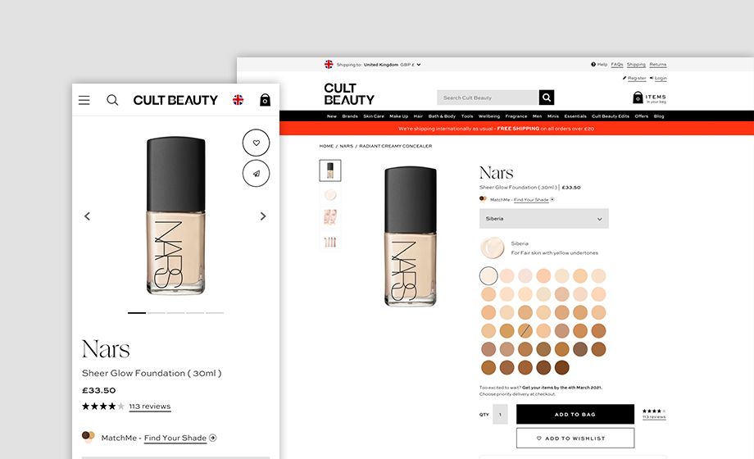Screen dimensions: 754x459
Task: Click NARS in the breadcrumb
Action: [x=346, y=146]
